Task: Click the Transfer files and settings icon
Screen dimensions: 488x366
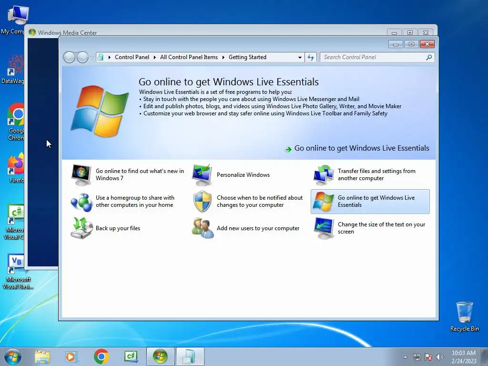Action: tap(324, 175)
